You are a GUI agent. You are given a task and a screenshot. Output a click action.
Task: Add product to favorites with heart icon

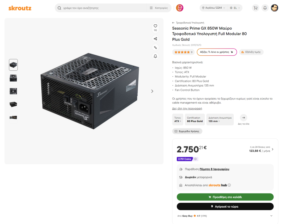[156, 26]
